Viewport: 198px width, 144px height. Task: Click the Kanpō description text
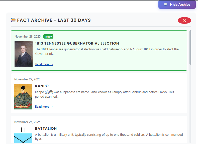(104, 94)
